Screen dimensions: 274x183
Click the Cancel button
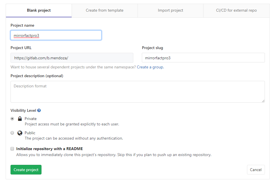256,170
